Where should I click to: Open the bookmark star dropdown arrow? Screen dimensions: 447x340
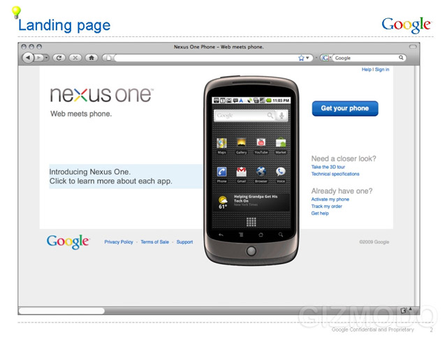(307, 58)
